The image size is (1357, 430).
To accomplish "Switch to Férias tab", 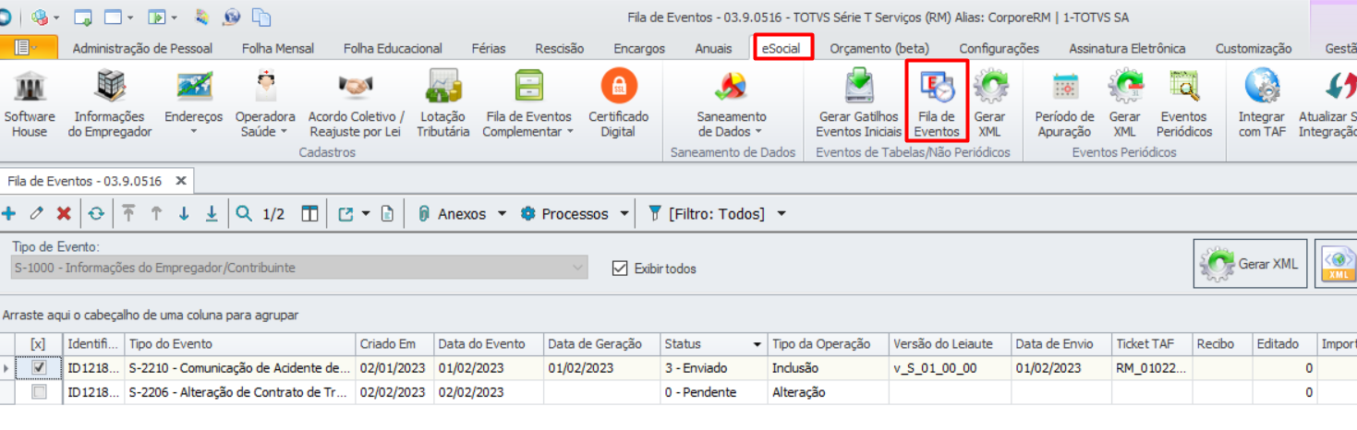I will tap(489, 48).
